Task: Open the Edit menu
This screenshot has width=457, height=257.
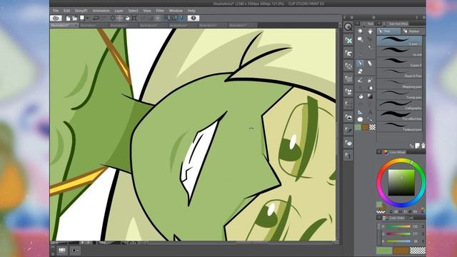Action: 66,11
